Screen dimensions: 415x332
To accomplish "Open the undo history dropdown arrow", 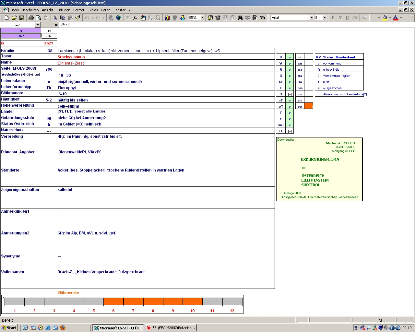I will tap(92, 18).
